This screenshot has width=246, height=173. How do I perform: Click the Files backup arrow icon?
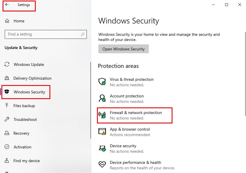tap(7, 105)
